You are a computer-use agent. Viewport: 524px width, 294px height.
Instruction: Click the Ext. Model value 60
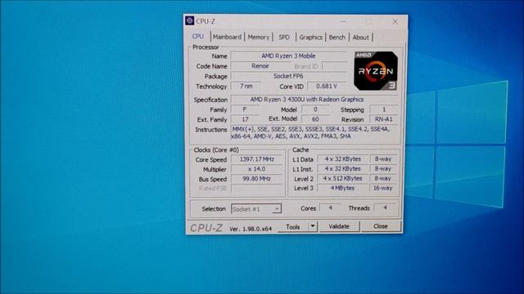point(315,119)
